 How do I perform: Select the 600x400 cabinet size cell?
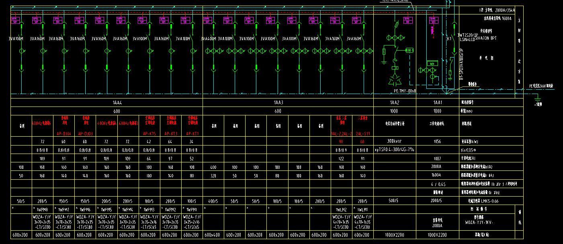pyautogui.click(x=213, y=235)
